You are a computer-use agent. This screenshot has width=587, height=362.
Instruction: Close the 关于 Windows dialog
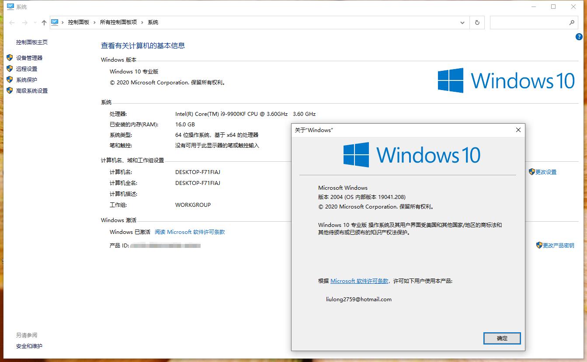518,130
